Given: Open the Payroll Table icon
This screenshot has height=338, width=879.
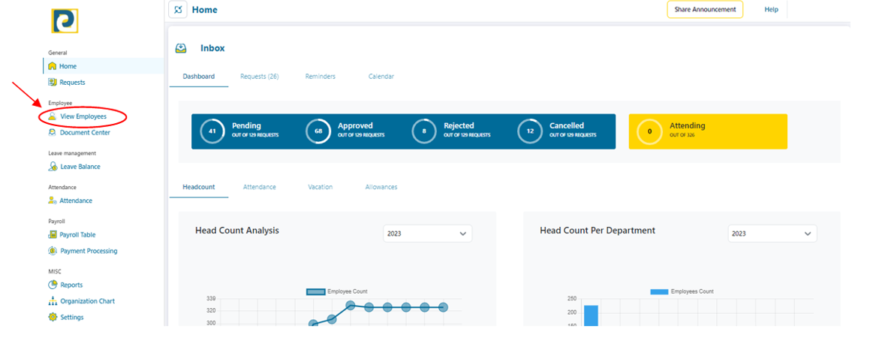Looking at the screenshot, I should click(53, 235).
